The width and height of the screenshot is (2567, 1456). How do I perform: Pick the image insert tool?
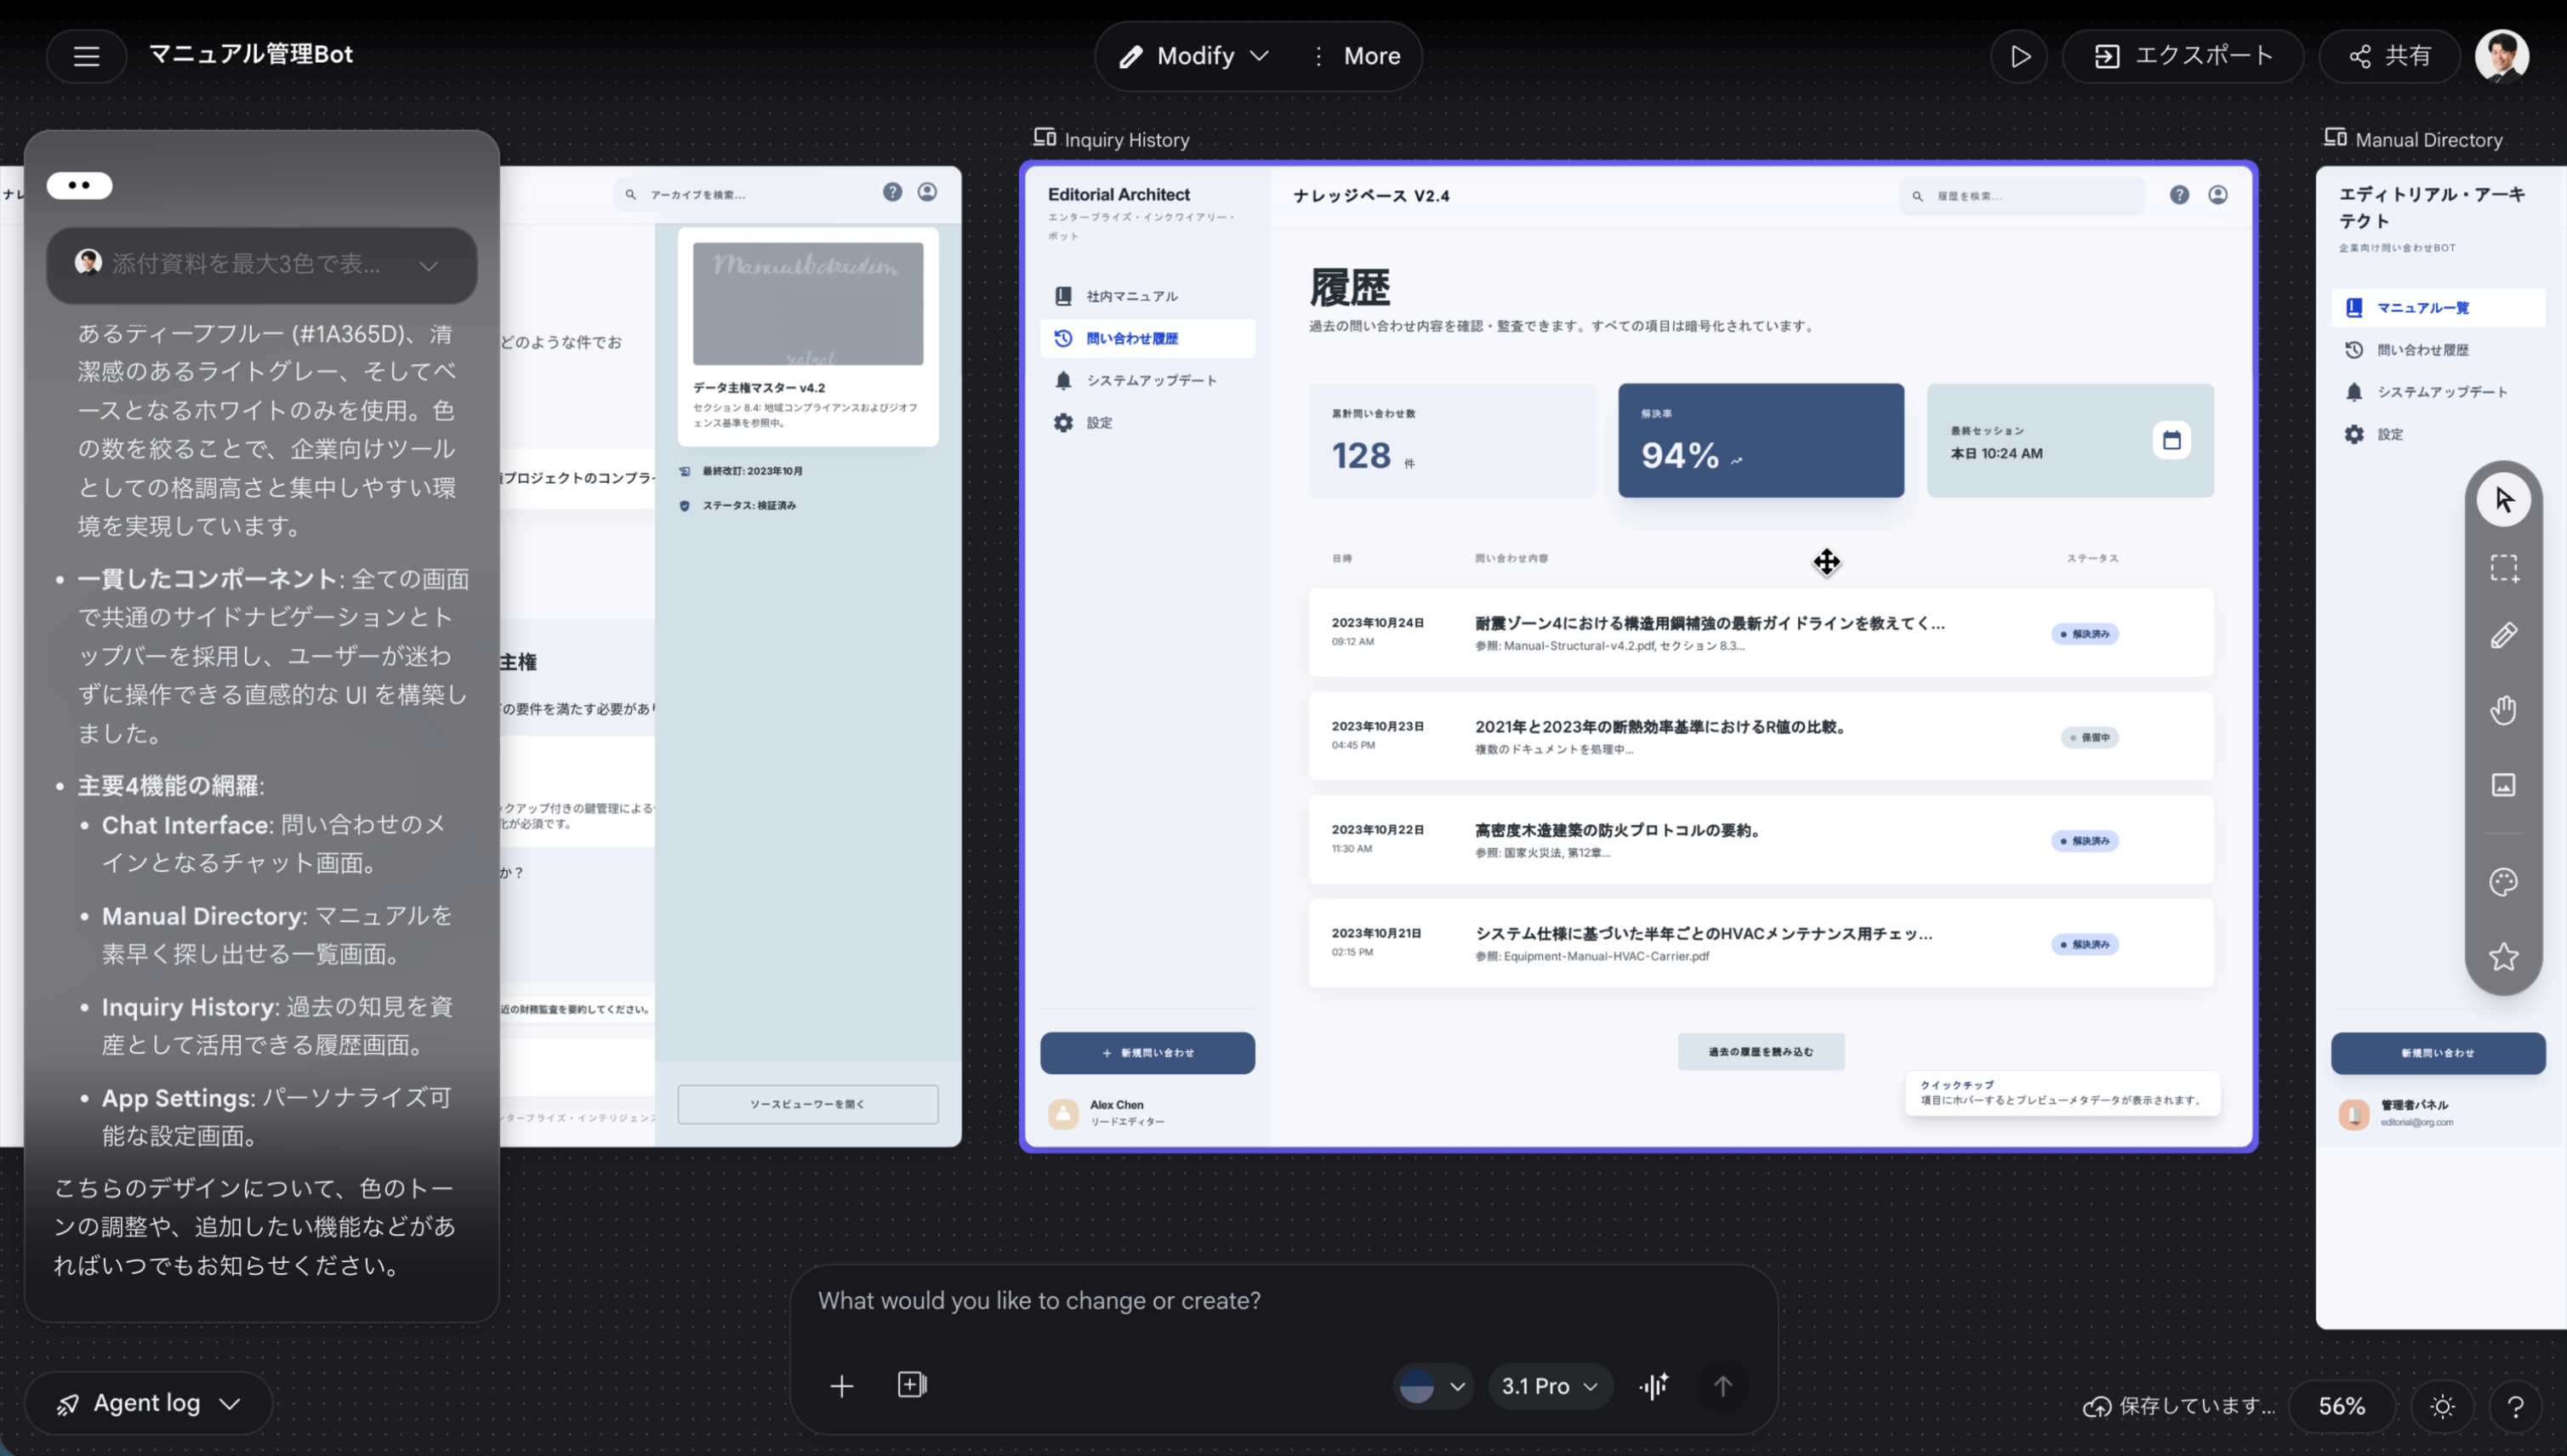click(2503, 785)
